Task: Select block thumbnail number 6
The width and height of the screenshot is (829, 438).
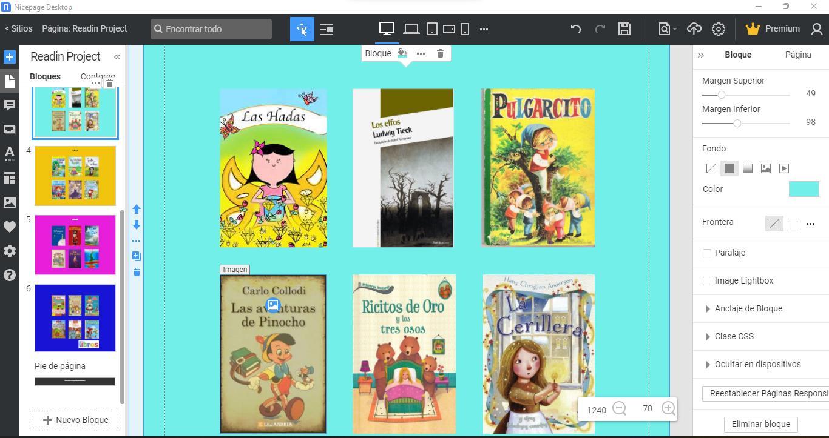Action: pyautogui.click(x=75, y=318)
